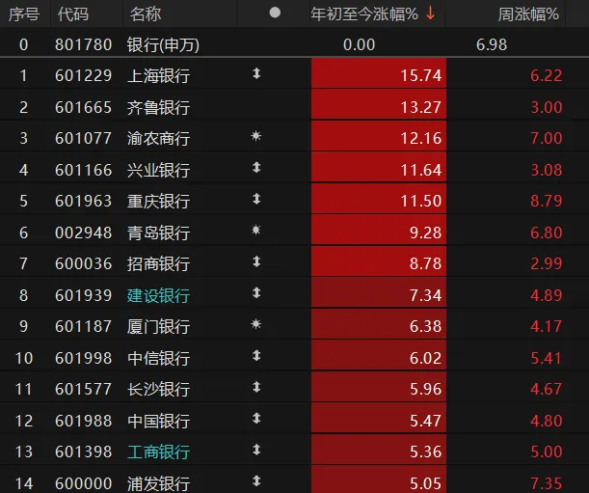Sort by 序号 column header
The height and width of the screenshot is (493, 589).
click(24, 14)
